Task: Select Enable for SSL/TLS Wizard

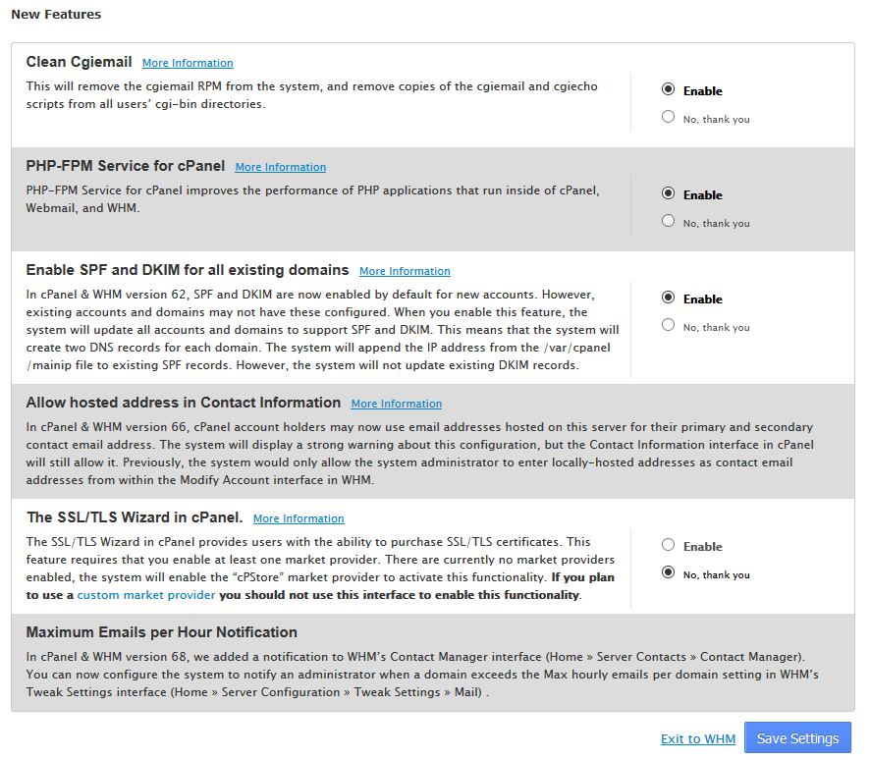Action: 668,545
